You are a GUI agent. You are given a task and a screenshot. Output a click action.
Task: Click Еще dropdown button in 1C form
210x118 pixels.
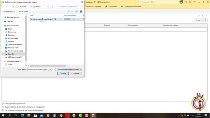point(198,20)
